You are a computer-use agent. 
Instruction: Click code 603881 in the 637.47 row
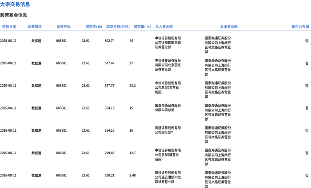[61, 63]
